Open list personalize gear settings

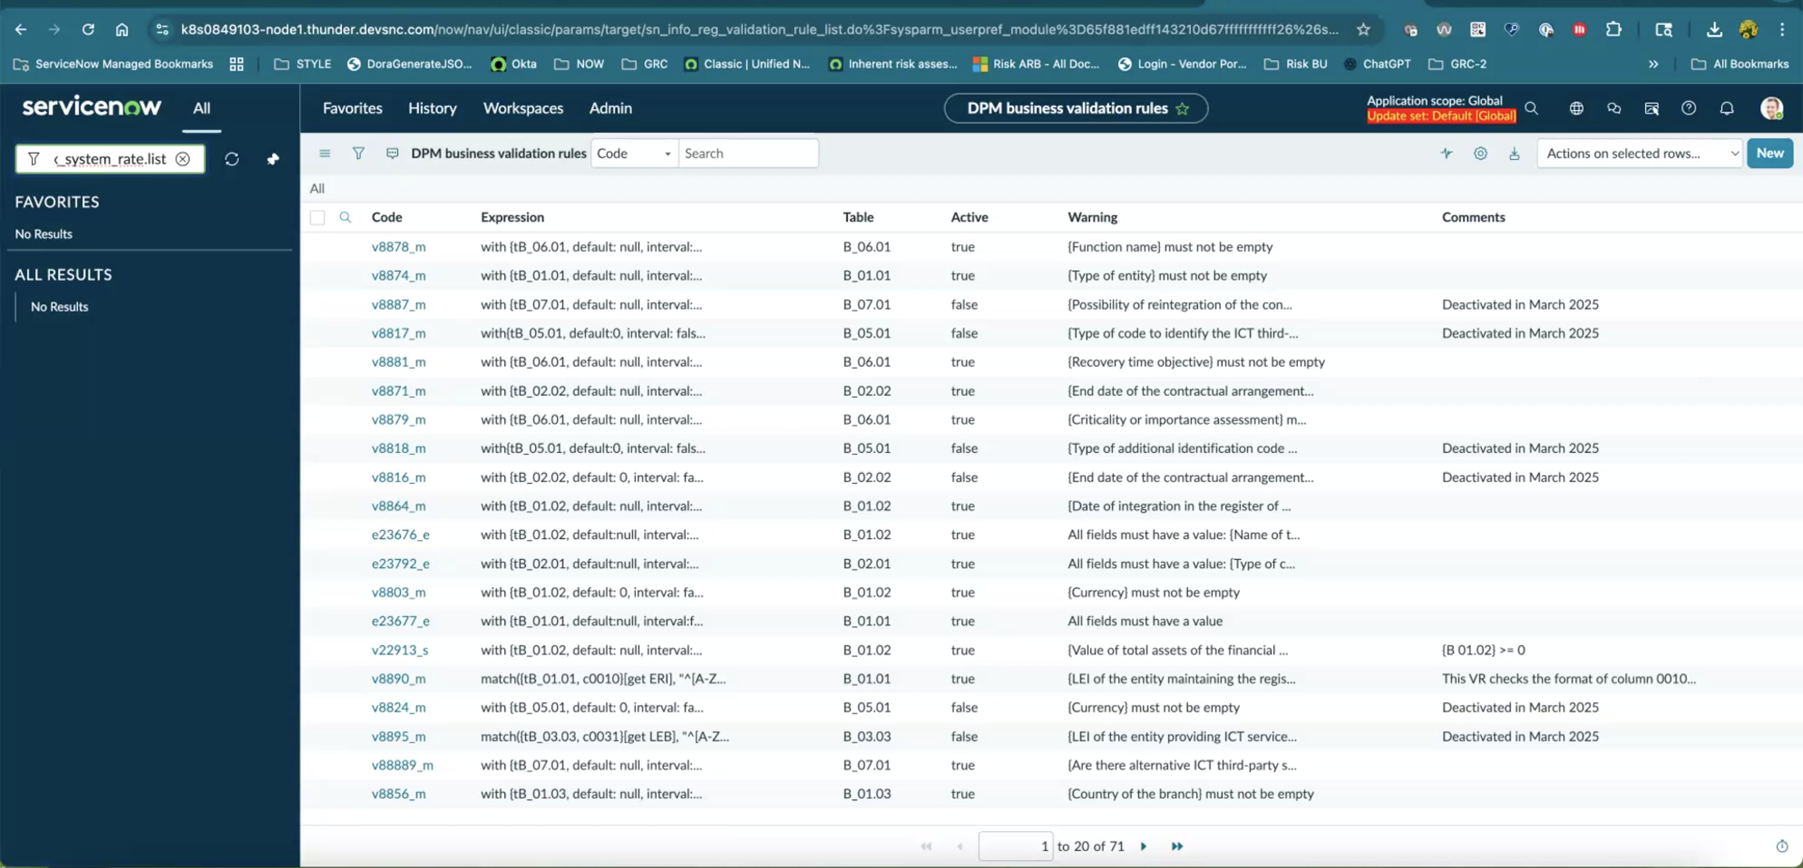coord(1481,153)
